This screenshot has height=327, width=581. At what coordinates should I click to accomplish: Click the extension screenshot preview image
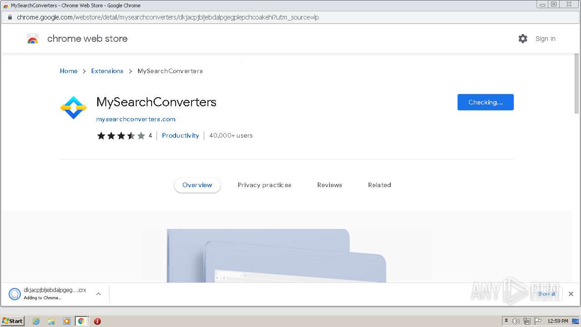[276, 256]
